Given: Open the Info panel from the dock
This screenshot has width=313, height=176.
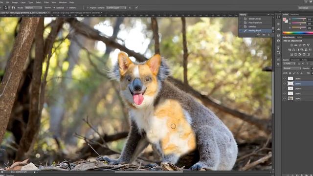Looking at the screenshot, I should (278, 41).
